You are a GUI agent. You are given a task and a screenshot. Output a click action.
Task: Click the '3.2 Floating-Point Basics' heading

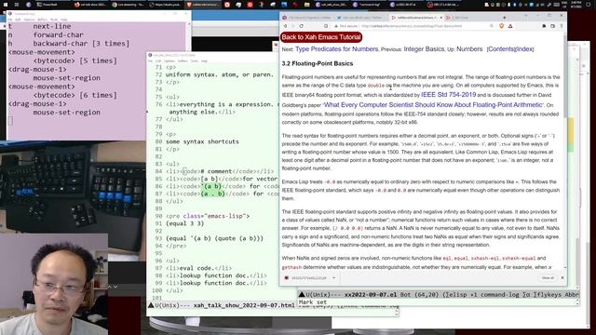(x=317, y=63)
